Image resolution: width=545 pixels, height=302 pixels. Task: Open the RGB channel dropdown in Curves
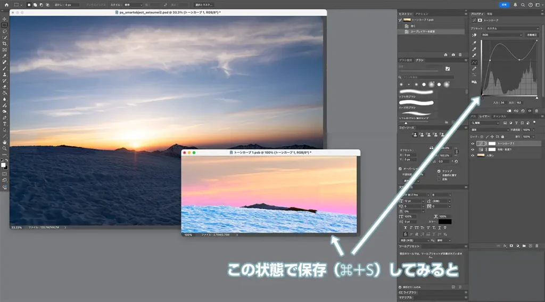tap(501, 35)
